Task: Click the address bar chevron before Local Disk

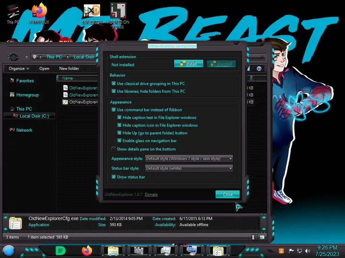Action: pyautogui.click(x=68, y=57)
